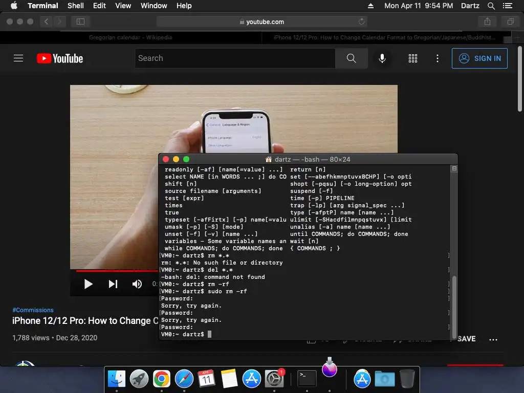524x393 pixels.
Task: Search YouTube with voice microphone
Action: [382, 58]
